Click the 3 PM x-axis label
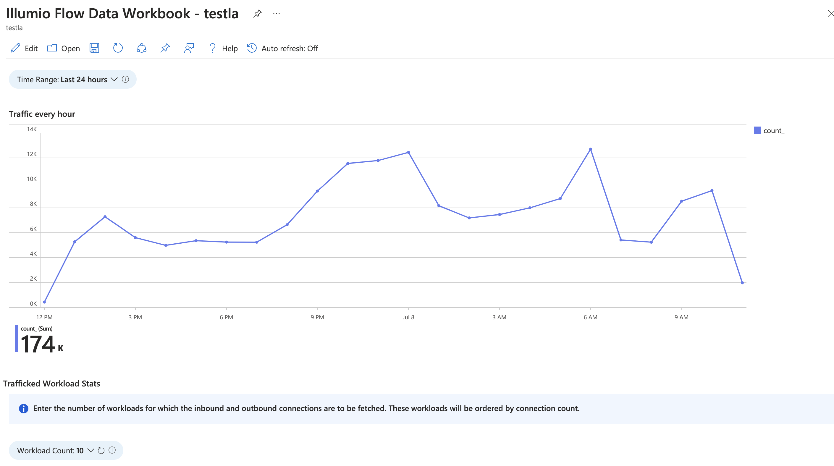Screen dimensions: 834x466 135,317
